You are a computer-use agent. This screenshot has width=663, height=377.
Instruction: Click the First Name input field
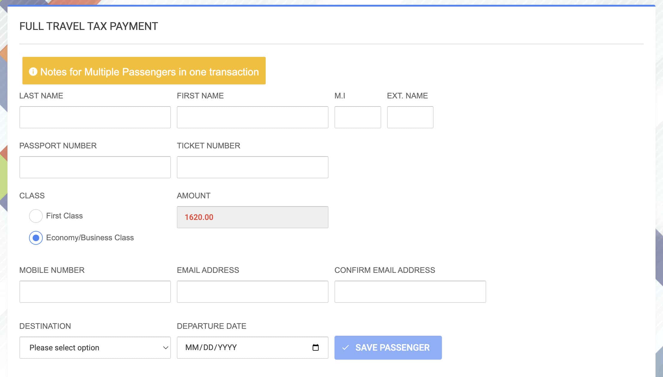[252, 117]
